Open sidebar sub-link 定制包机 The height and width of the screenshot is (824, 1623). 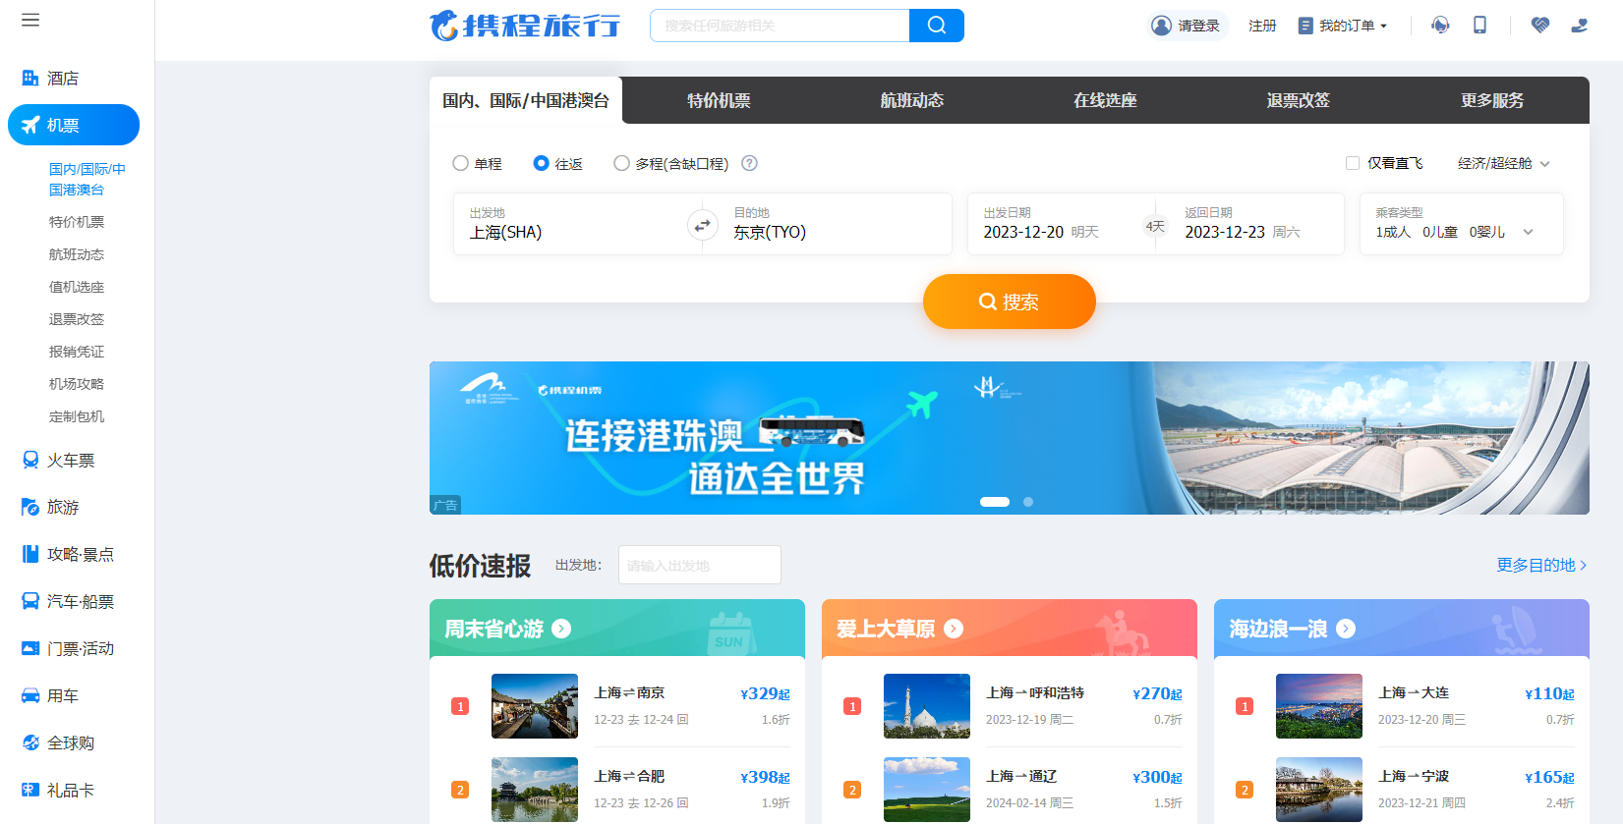[77, 416]
